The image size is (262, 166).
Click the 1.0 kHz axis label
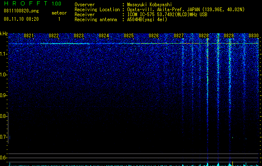3,75
